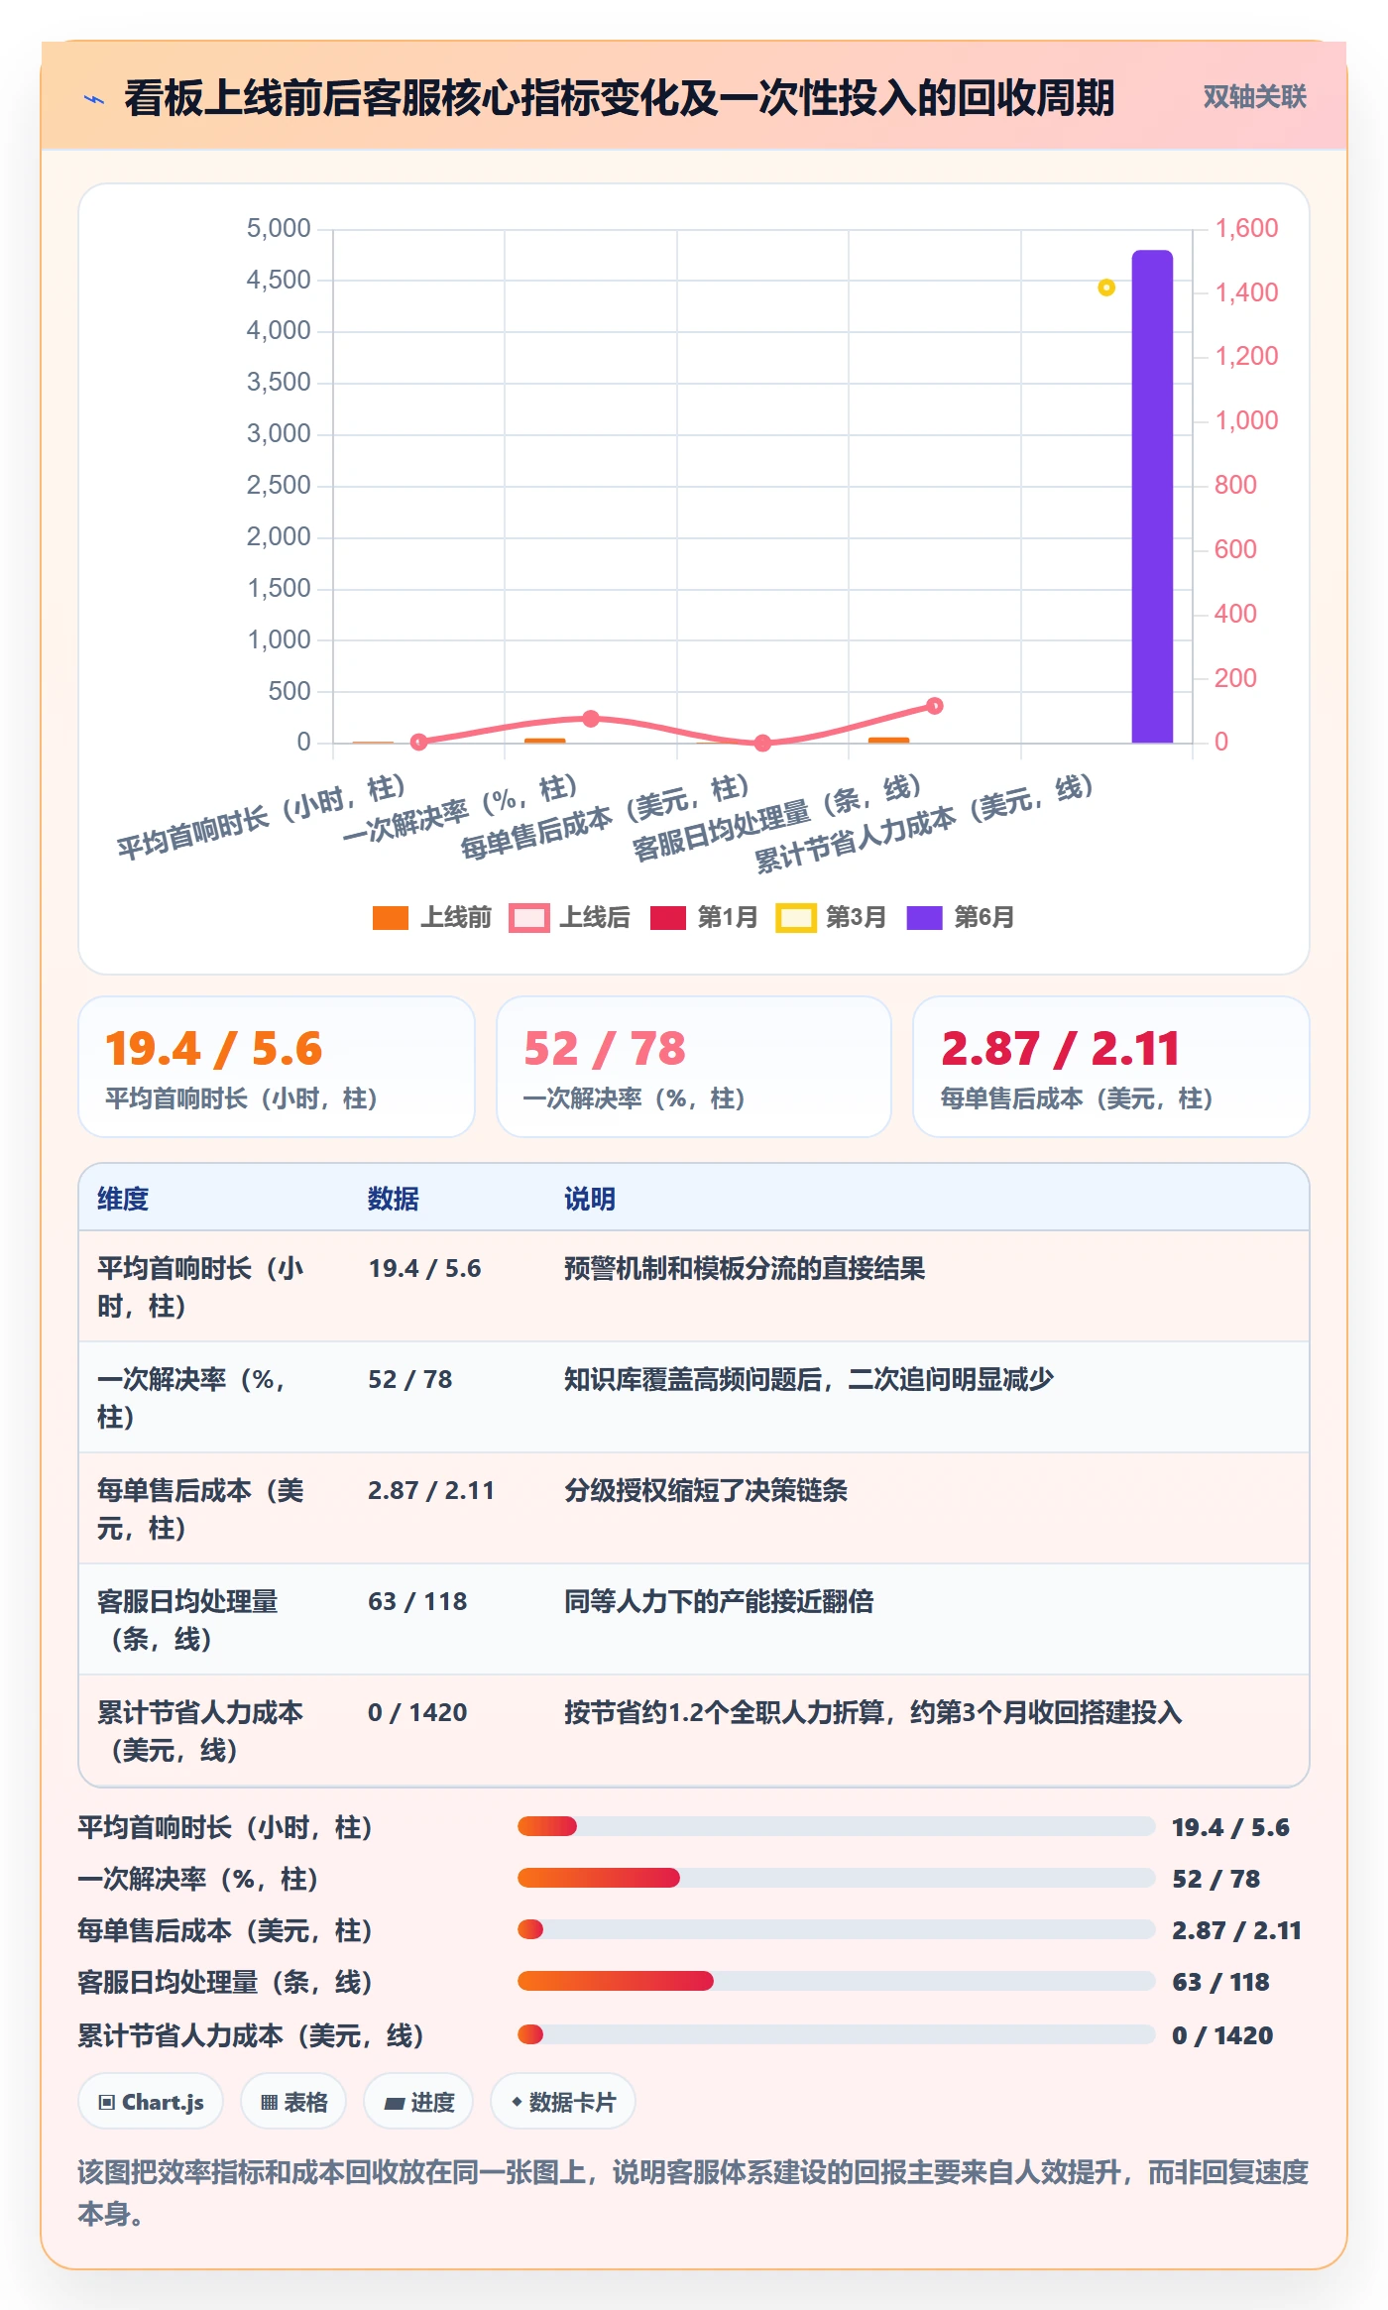This screenshot has height=2310, width=1388.
Task: Click progress bar for 客服日均处理量
Action: click(x=837, y=1981)
